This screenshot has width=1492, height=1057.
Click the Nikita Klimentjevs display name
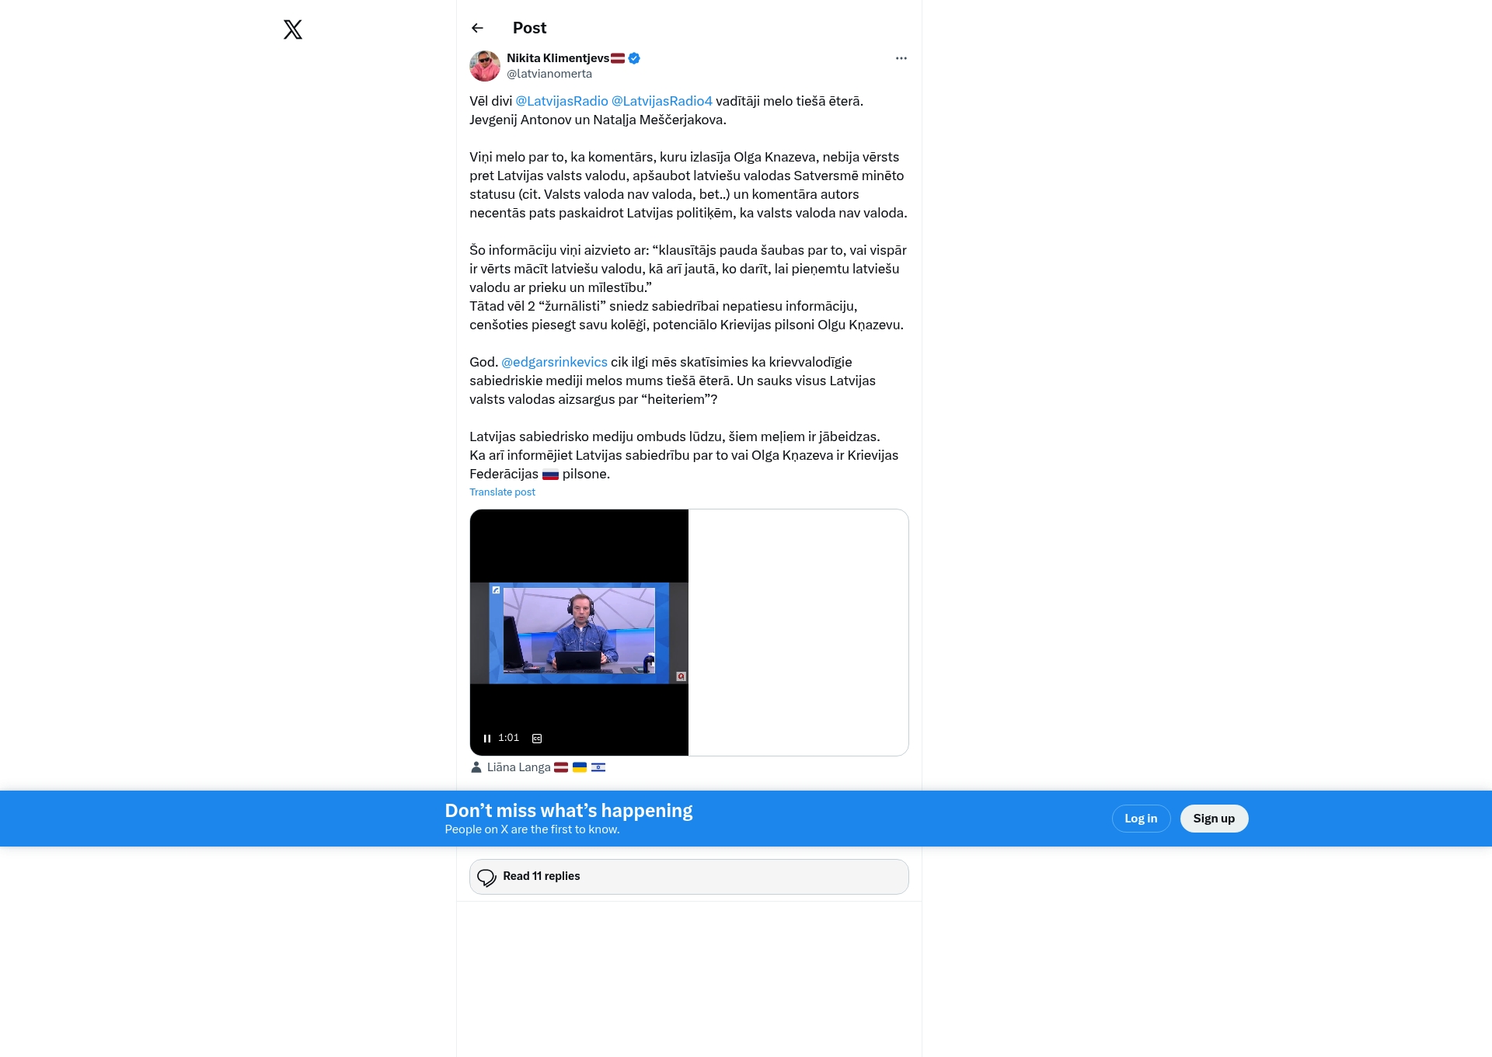(x=558, y=58)
